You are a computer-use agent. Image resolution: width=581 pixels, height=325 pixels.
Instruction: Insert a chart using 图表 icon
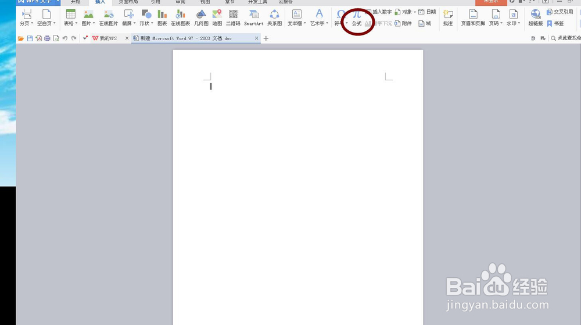click(162, 18)
